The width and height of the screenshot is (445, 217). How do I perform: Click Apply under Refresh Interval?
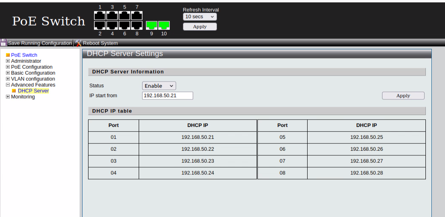pyautogui.click(x=200, y=27)
